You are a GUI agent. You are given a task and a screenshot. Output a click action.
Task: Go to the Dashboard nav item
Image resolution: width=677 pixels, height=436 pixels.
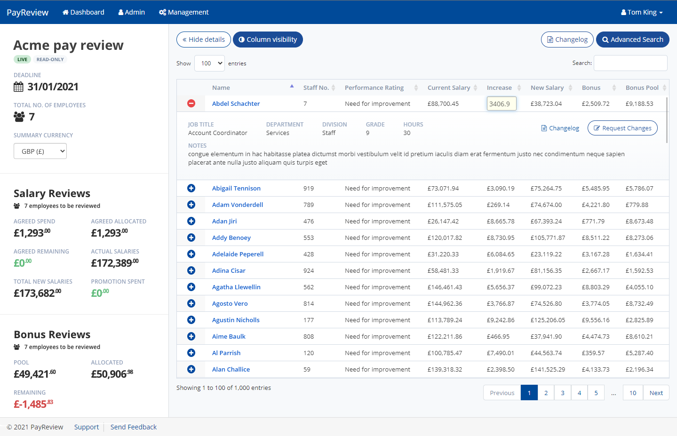tap(83, 12)
